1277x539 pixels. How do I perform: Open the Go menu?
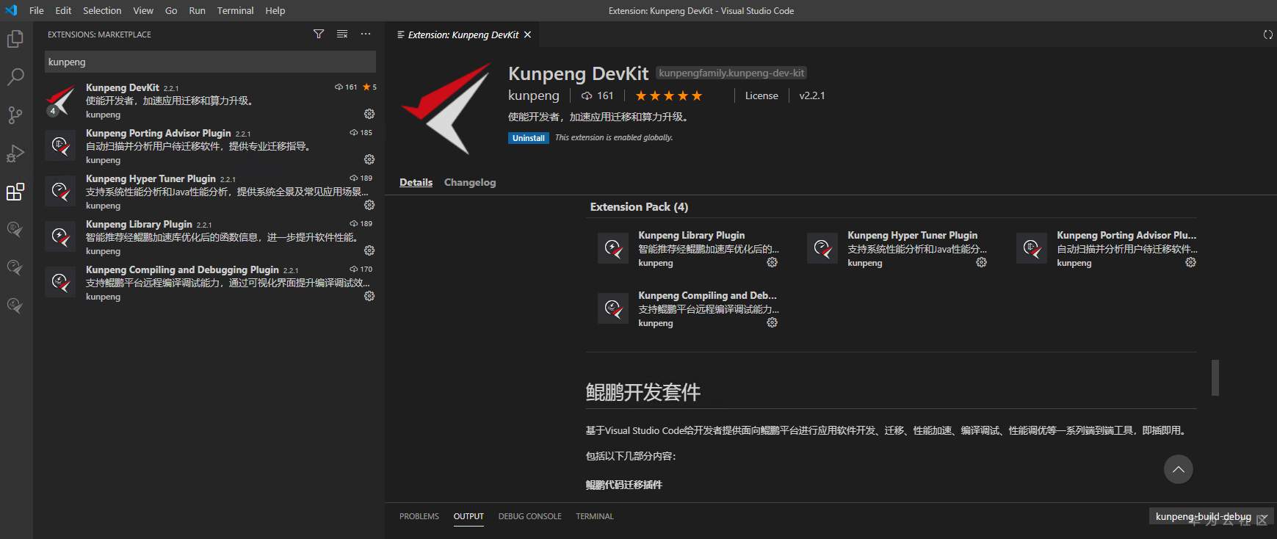click(171, 10)
